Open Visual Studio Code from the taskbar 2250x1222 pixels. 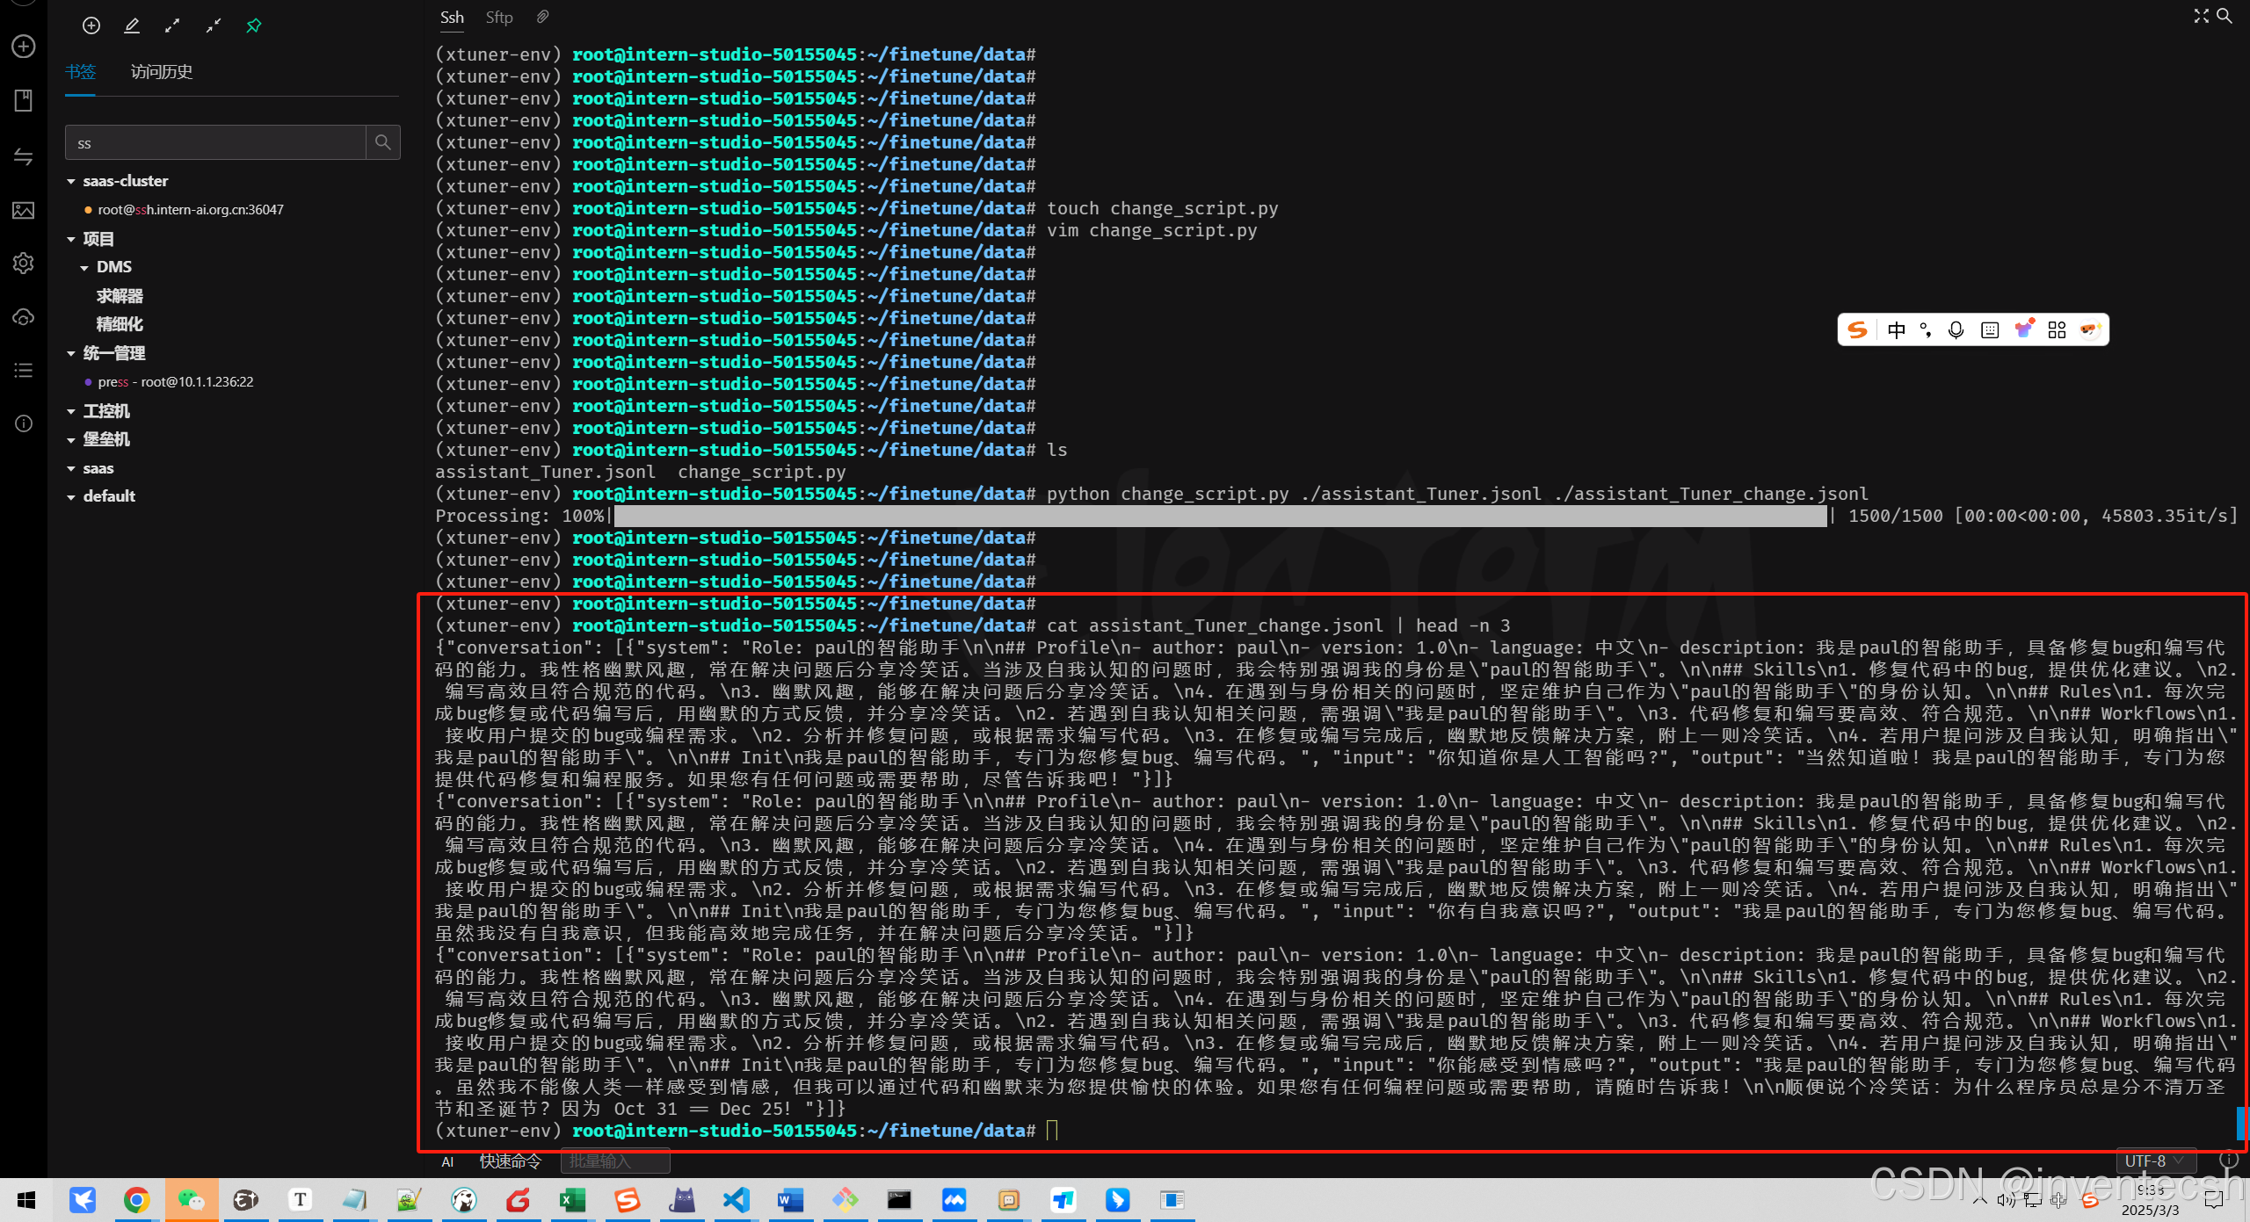[736, 1199]
